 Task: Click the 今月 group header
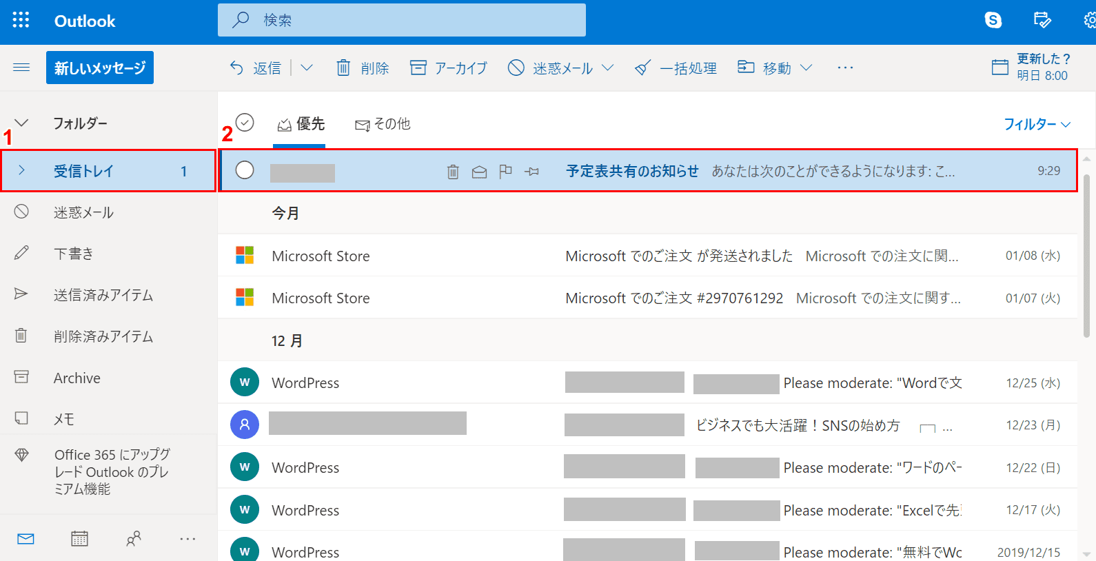[x=285, y=213]
